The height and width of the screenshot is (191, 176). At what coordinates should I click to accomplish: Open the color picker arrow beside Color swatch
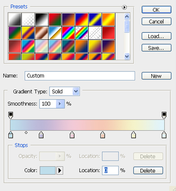point(60,171)
